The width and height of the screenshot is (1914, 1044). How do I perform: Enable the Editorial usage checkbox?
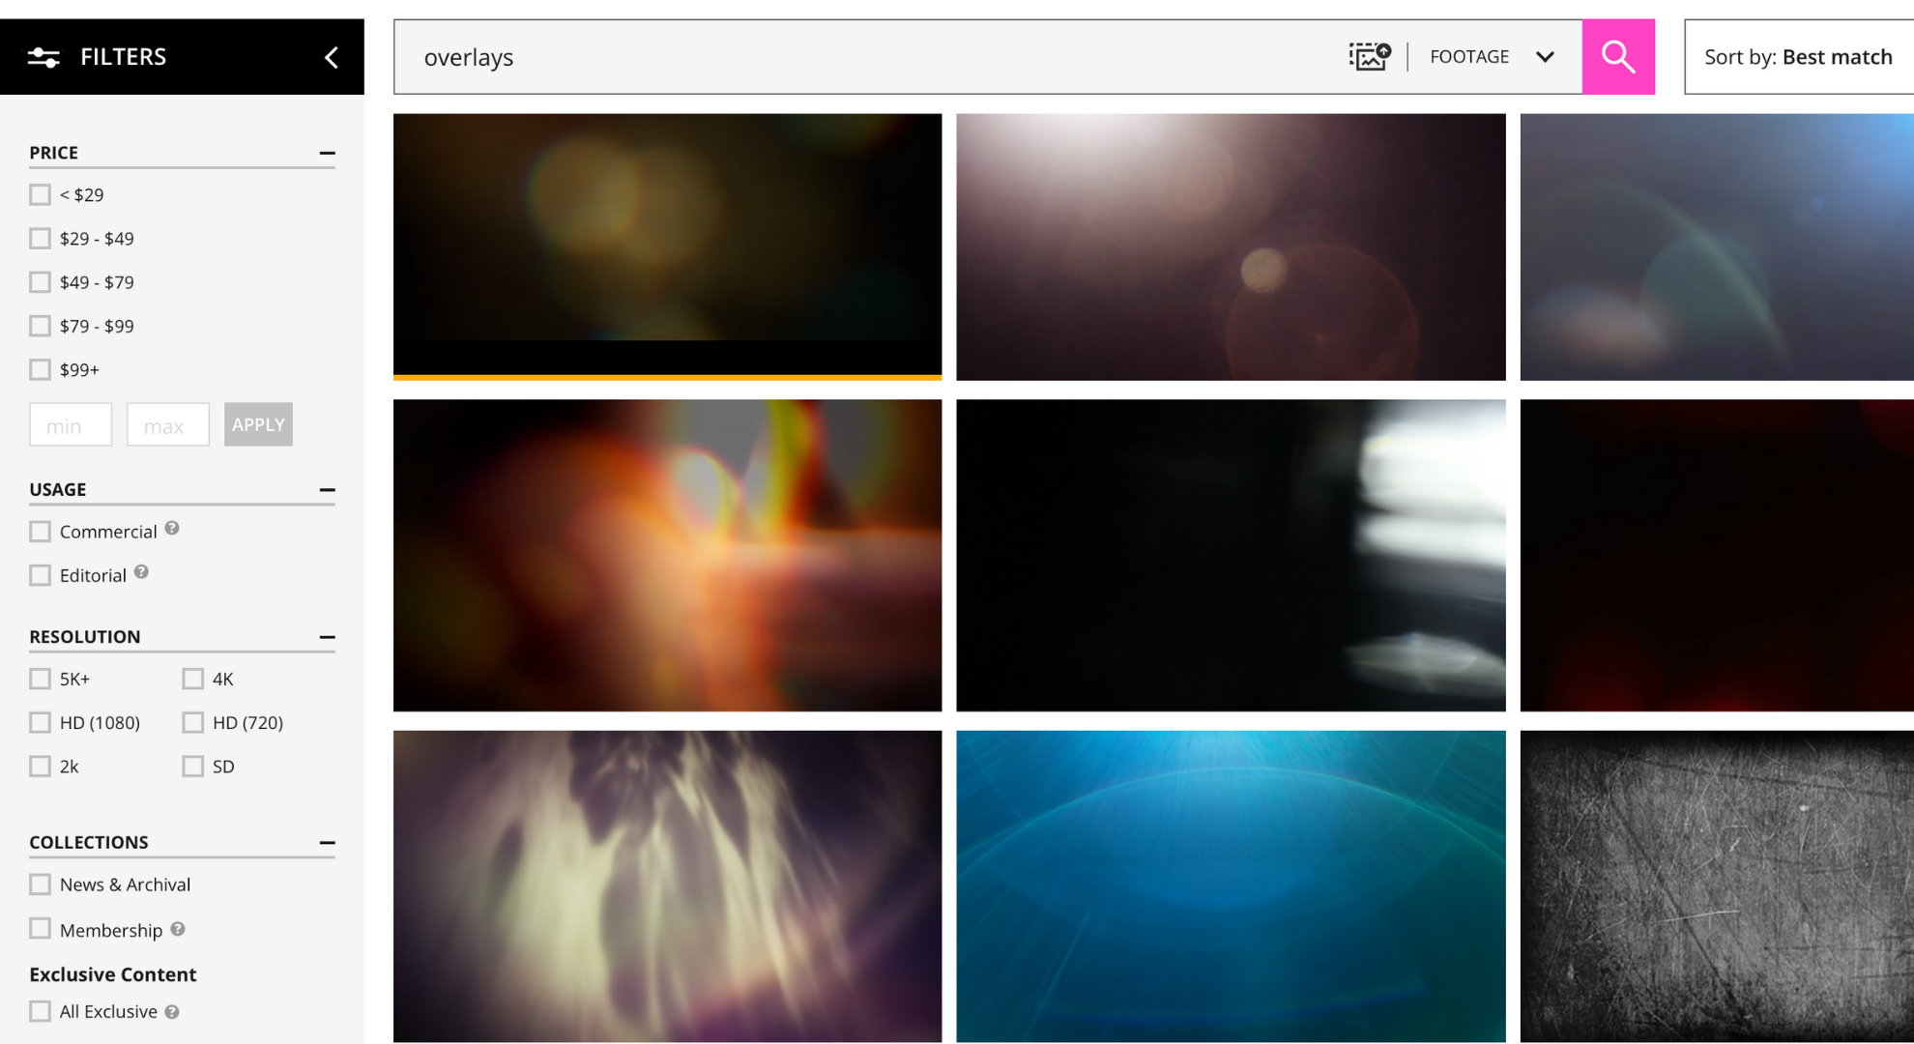[39, 575]
